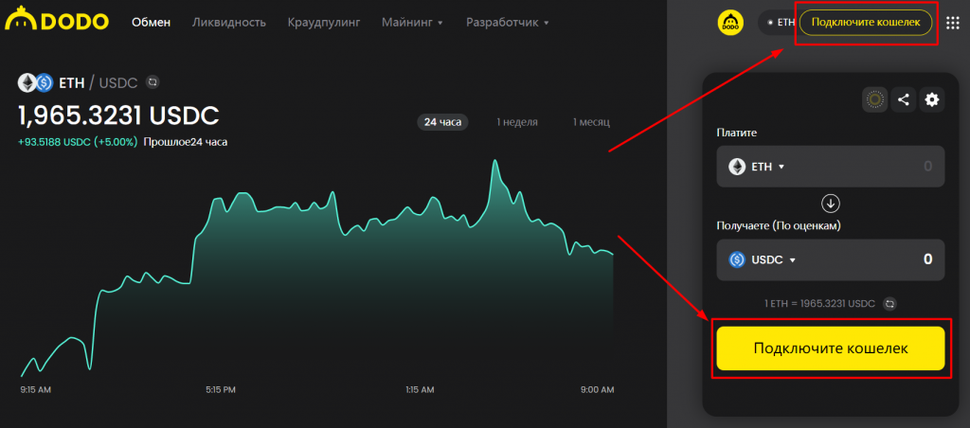Flip the 1 ETH = 1965.3231 USDC rate icon
Image resolution: width=970 pixels, height=428 pixels.
tap(889, 304)
